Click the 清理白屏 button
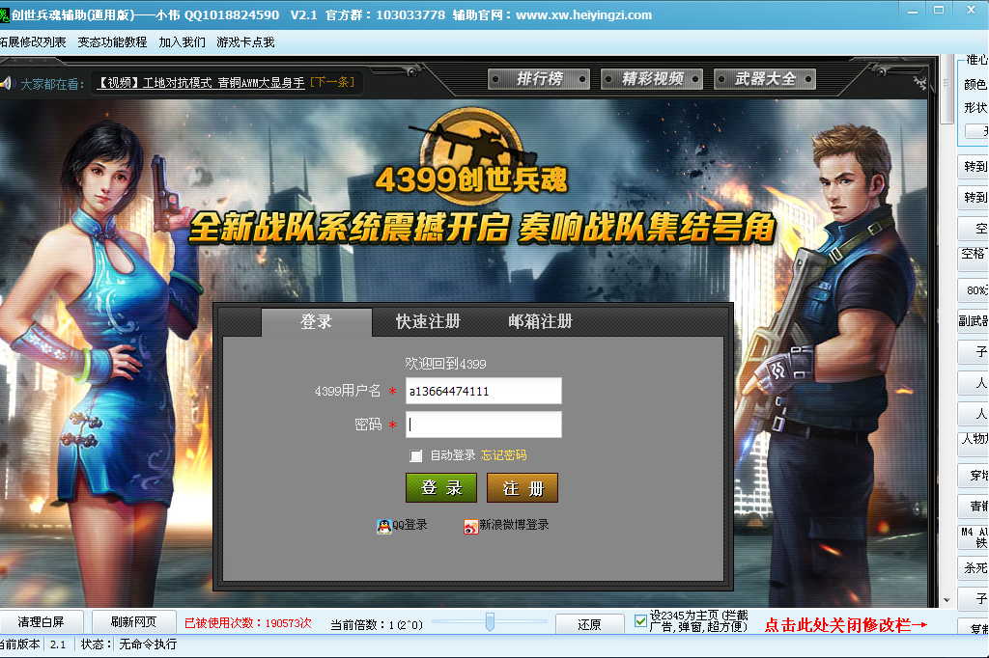 [x=41, y=622]
